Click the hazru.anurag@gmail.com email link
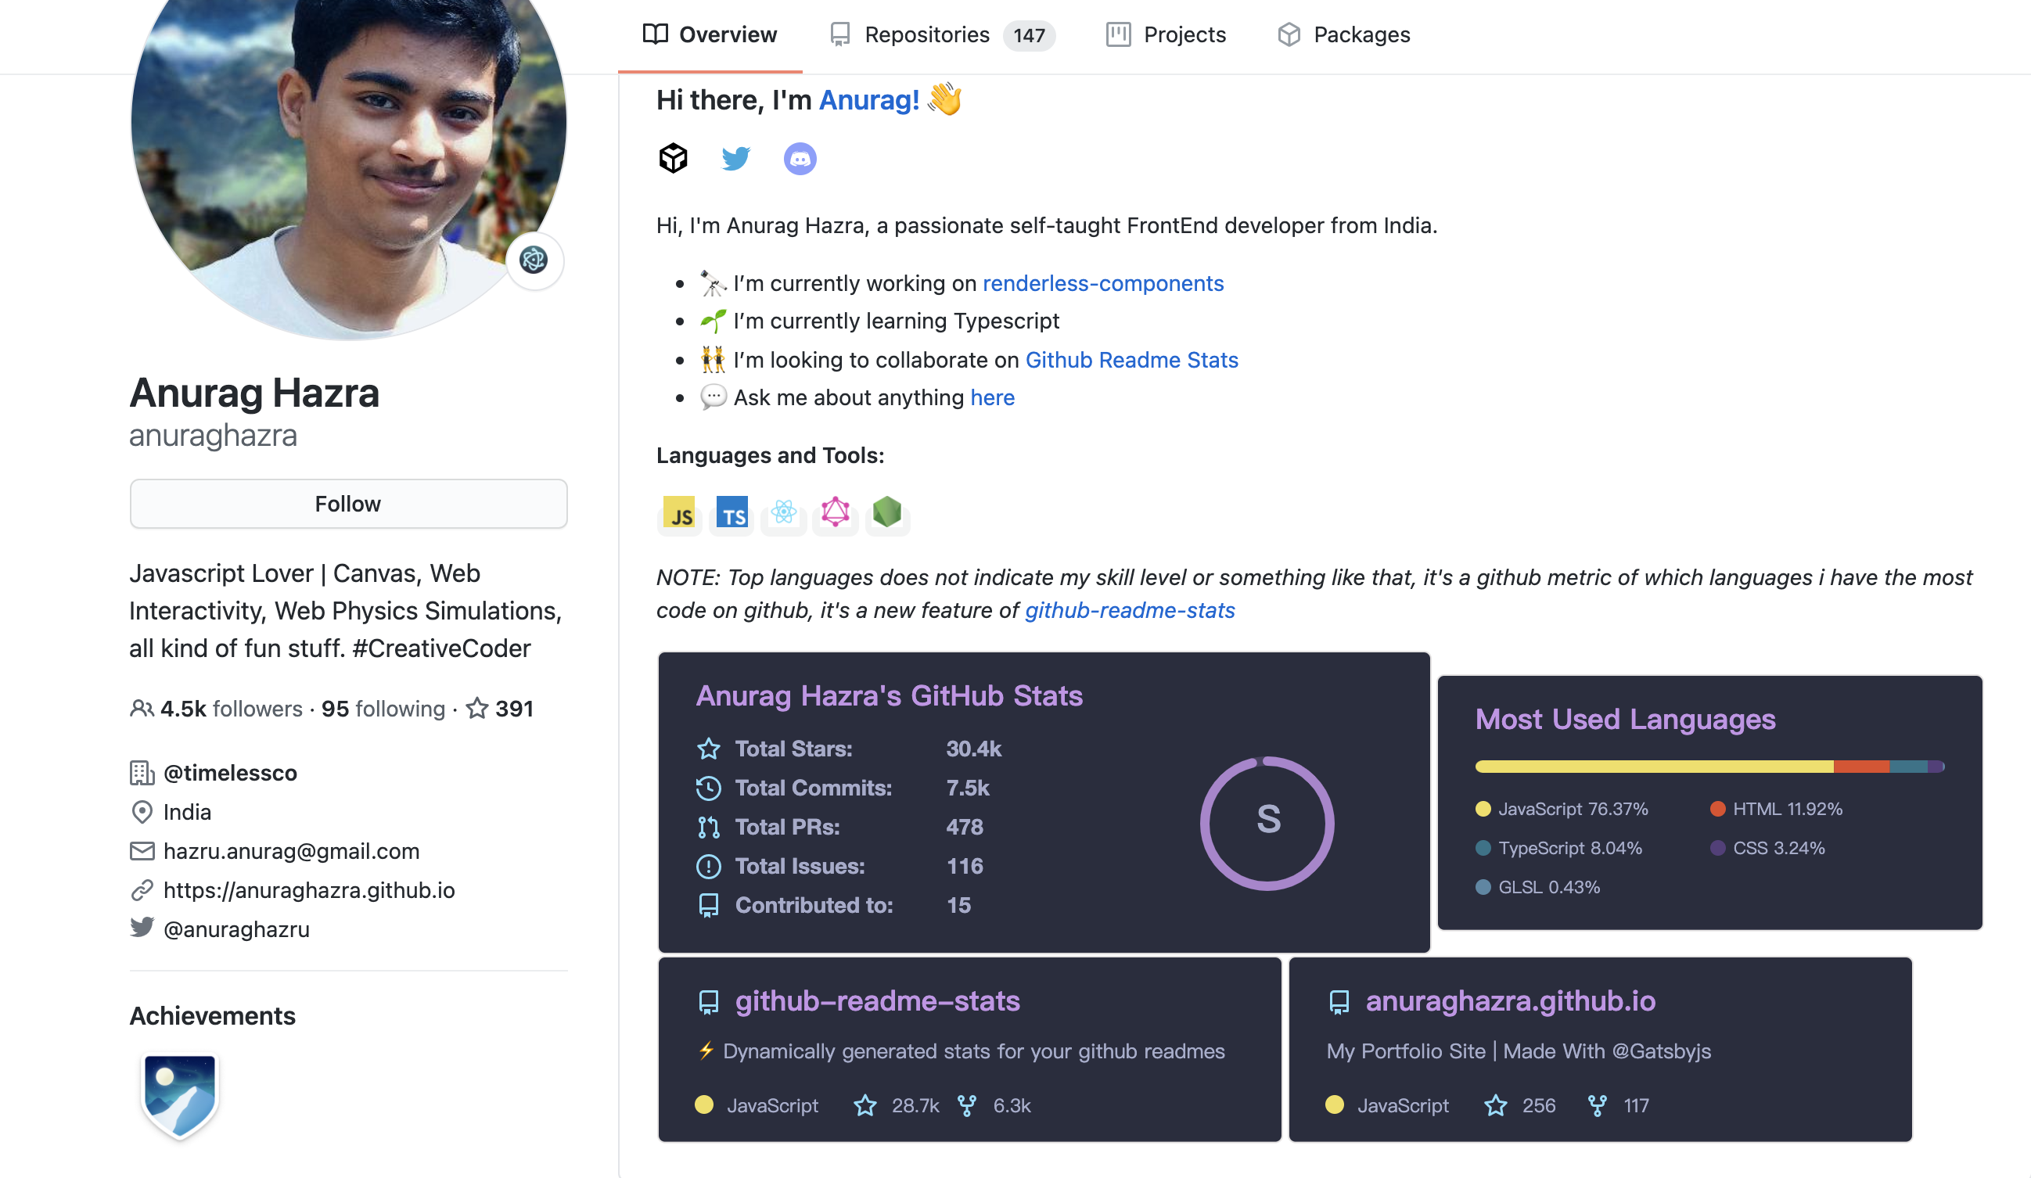The width and height of the screenshot is (2031, 1178). pyautogui.click(x=291, y=852)
